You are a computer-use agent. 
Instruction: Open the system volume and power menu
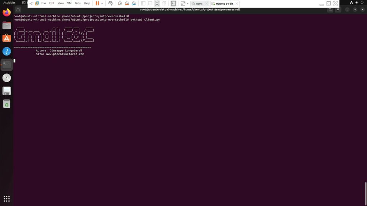[x=359, y=3]
